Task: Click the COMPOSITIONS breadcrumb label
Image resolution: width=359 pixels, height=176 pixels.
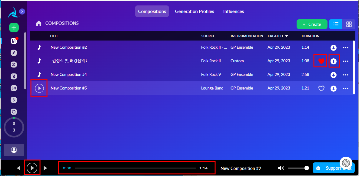Action: pyautogui.click(x=62, y=23)
